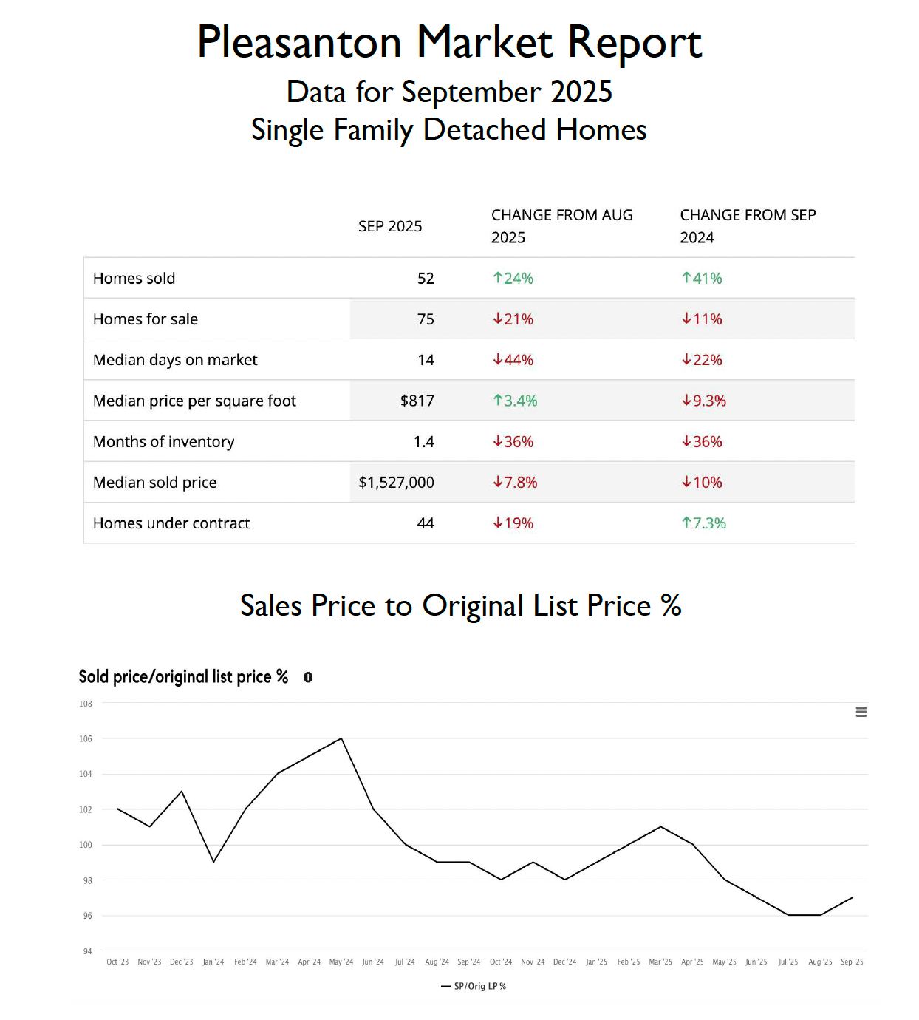Select the CHANGE FROM AUG 2025 column header
The image size is (919, 1020).
[x=562, y=226]
